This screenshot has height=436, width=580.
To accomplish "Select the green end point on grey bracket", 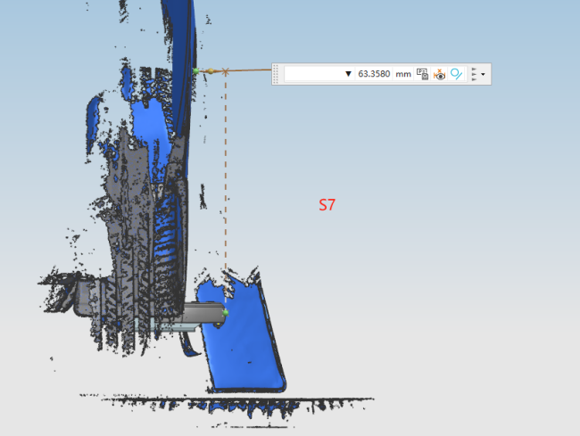I will [x=225, y=312].
